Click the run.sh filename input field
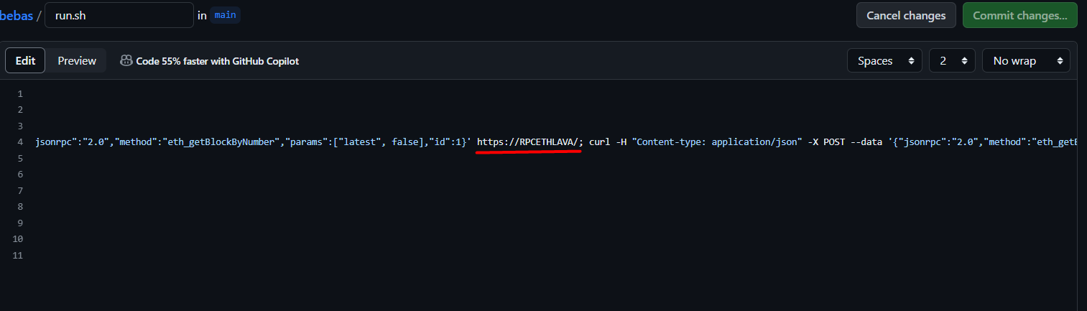The image size is (1087, 311). (x=119, y=15)
